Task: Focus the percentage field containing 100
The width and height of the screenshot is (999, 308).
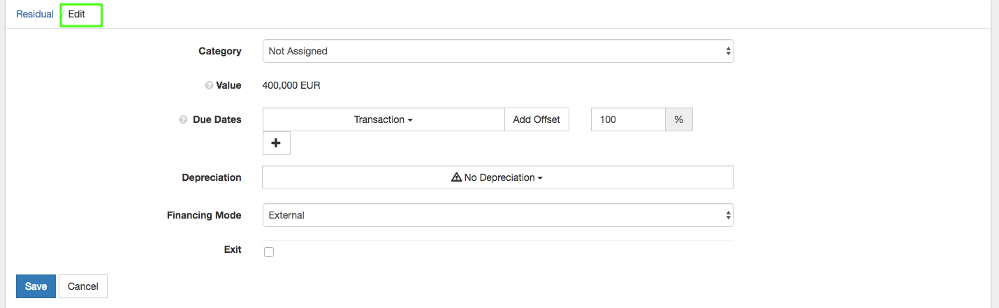Action: point(627,119)
